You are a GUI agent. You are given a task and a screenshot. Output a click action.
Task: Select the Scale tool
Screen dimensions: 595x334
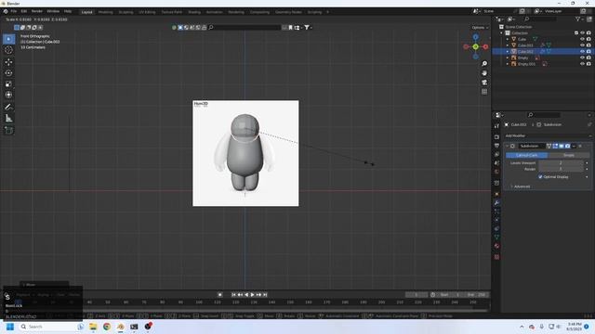pos(8,83)
